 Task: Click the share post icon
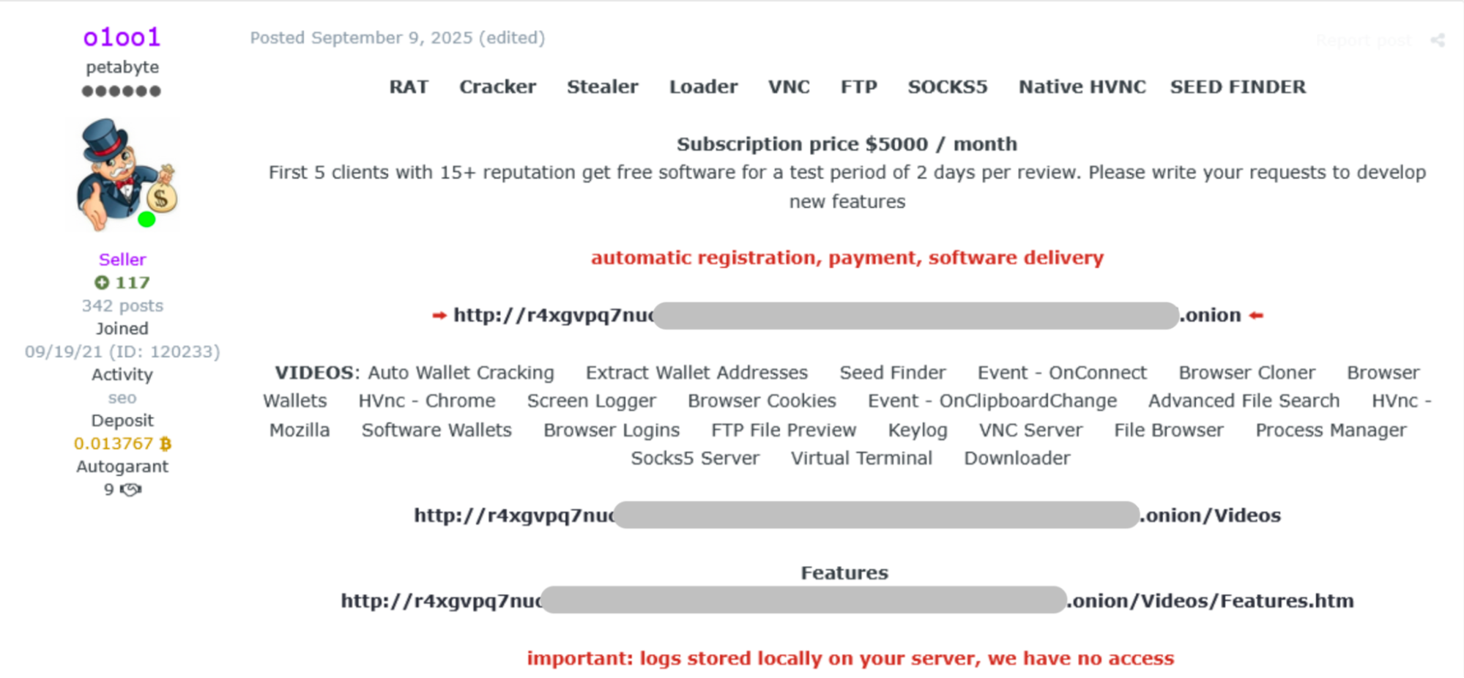pos(1438,40)
